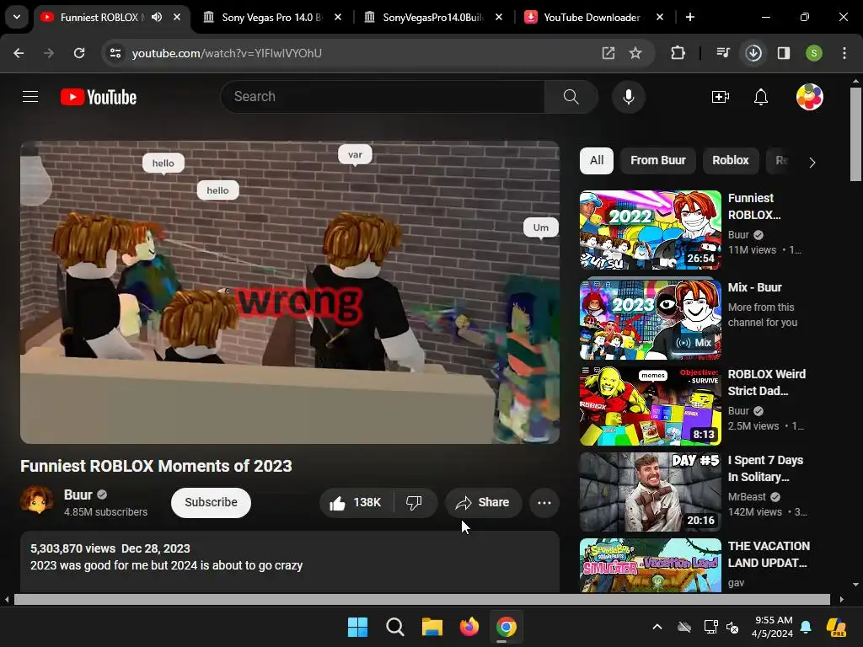Click in the YouTube search field
This screenshot has height=647, width=863.
[x=383, y=97]
